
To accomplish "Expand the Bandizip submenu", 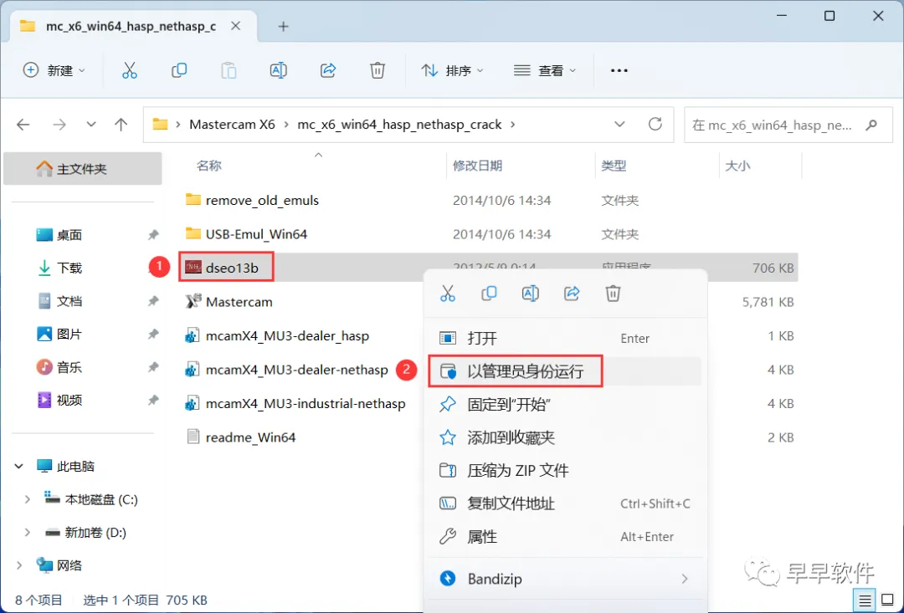I will pos(685,579).
